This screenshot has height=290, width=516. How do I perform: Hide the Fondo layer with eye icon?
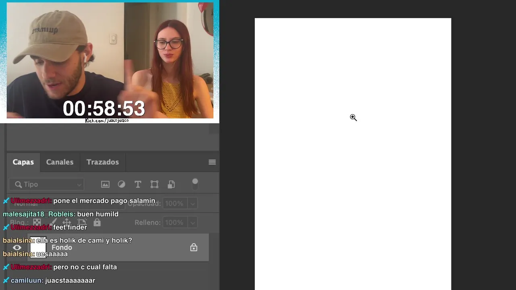click(x=17, y=248)
